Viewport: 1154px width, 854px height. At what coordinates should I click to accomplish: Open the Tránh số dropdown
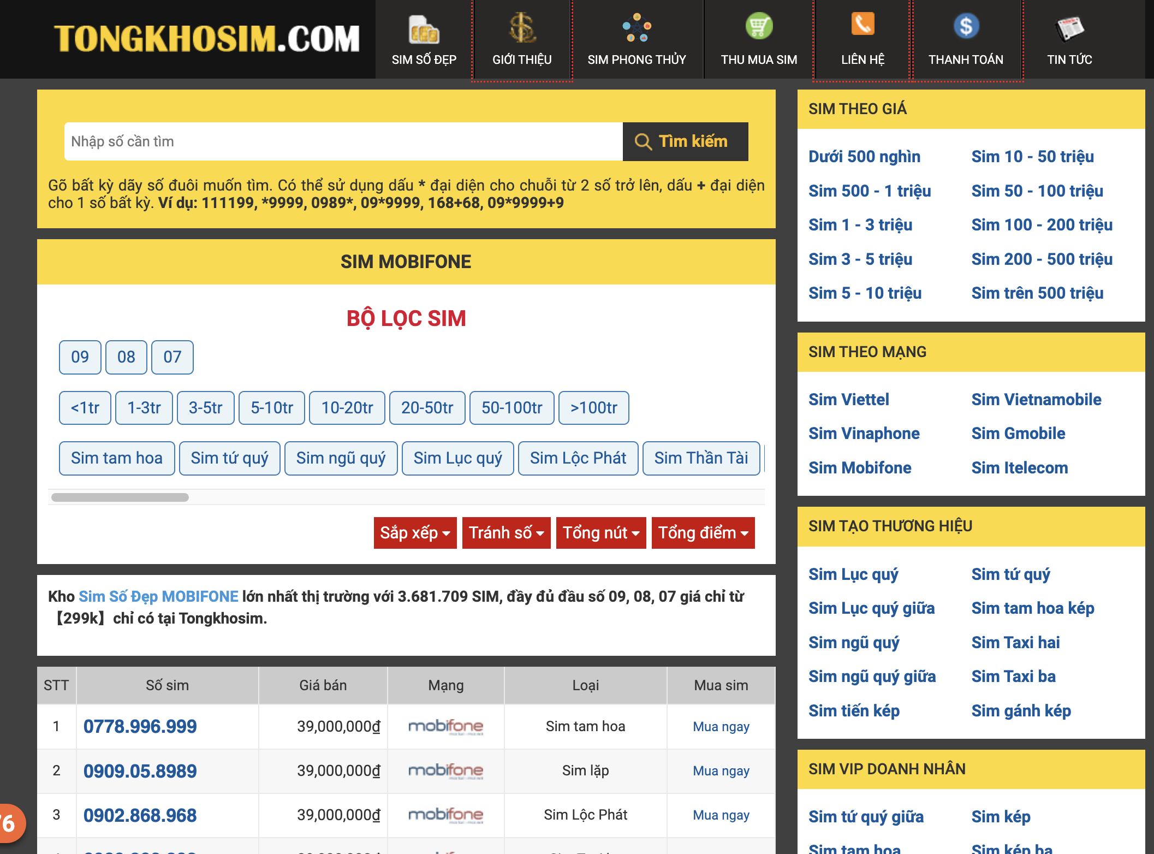(506, 532)
